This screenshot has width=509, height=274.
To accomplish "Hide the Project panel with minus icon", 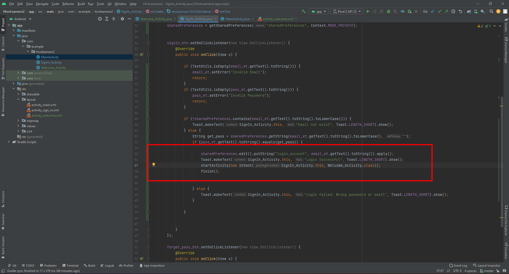I will (129, 19).
